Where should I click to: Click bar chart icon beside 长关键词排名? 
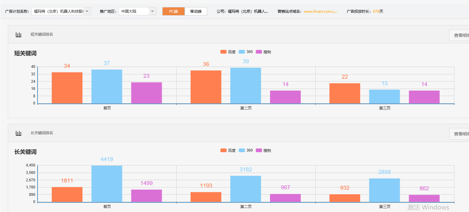(x=19, y=133)
